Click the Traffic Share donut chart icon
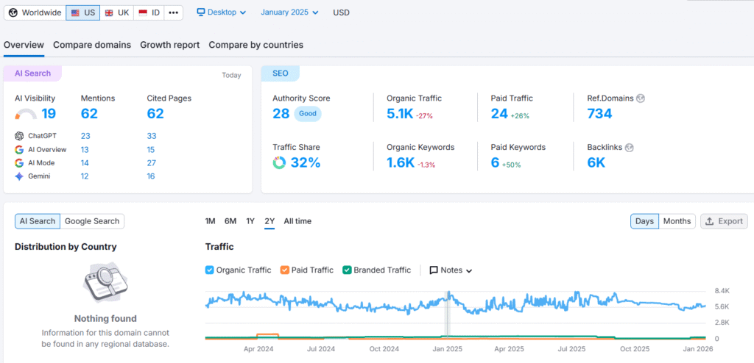The width and height of the screenshot is (754, 363). coord(279,163)
